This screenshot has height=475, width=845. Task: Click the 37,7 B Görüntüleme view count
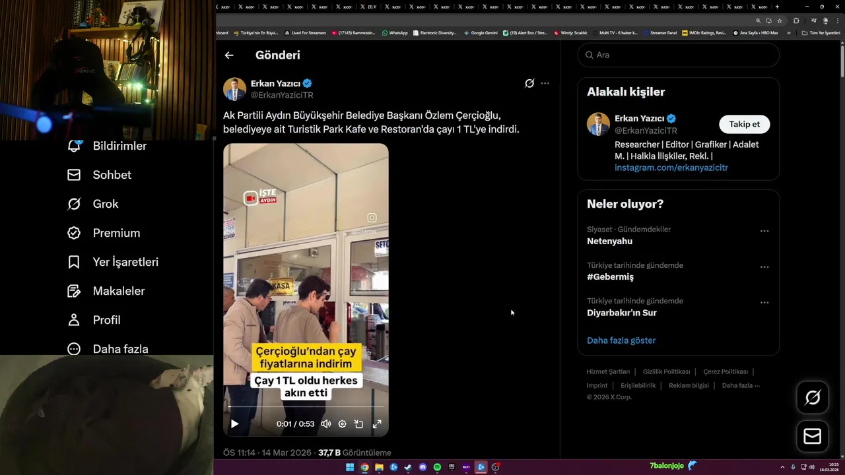pos(355,453)
